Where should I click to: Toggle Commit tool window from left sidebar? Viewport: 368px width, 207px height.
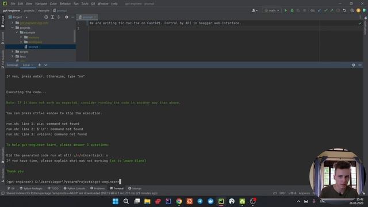pos(2,39)
